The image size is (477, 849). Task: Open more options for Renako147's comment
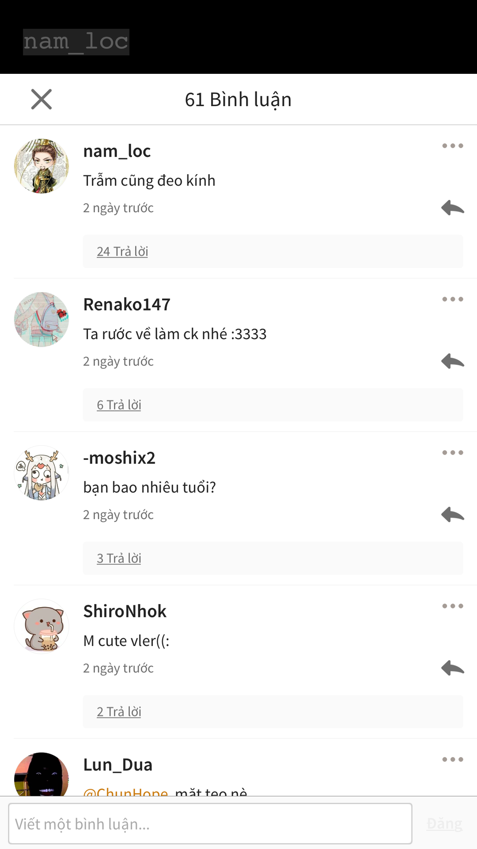tap(453, 299)
